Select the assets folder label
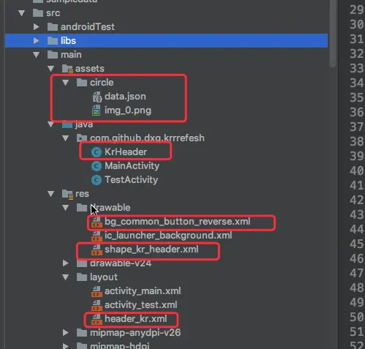365x349 pixels. 90,69
